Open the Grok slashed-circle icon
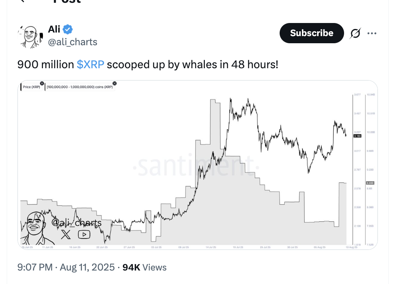The height and width of the screenshot is (284, 393). click(x=355, y=34)
